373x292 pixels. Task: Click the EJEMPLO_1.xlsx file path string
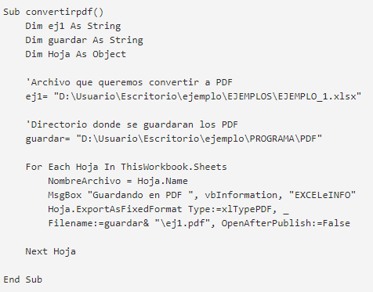point(208,96)
